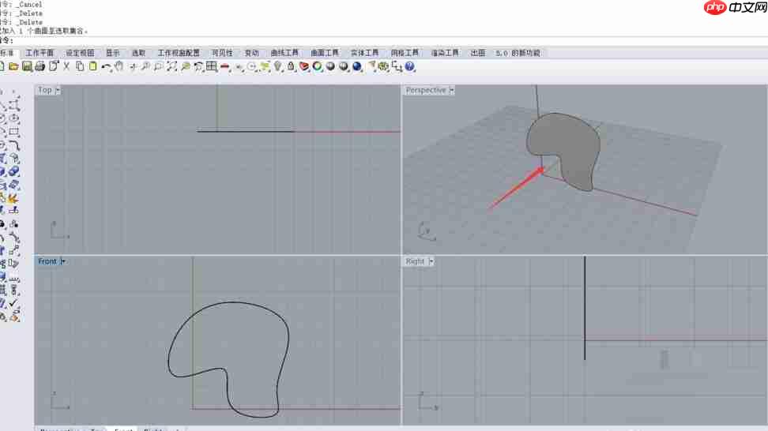
Task: Switch to 工作平面 toolbar tab
Action: coord(40,53)
